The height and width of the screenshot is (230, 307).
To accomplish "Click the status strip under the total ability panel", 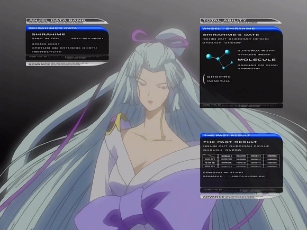I will [241, 105].
